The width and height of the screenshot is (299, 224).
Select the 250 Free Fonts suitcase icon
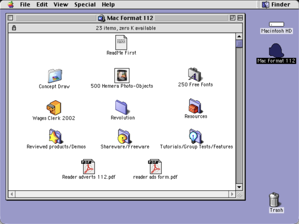click(195, 74)
